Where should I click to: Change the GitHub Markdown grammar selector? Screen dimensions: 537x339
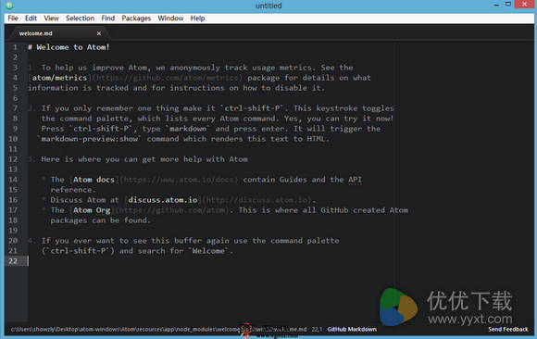[x=352, y=330]
